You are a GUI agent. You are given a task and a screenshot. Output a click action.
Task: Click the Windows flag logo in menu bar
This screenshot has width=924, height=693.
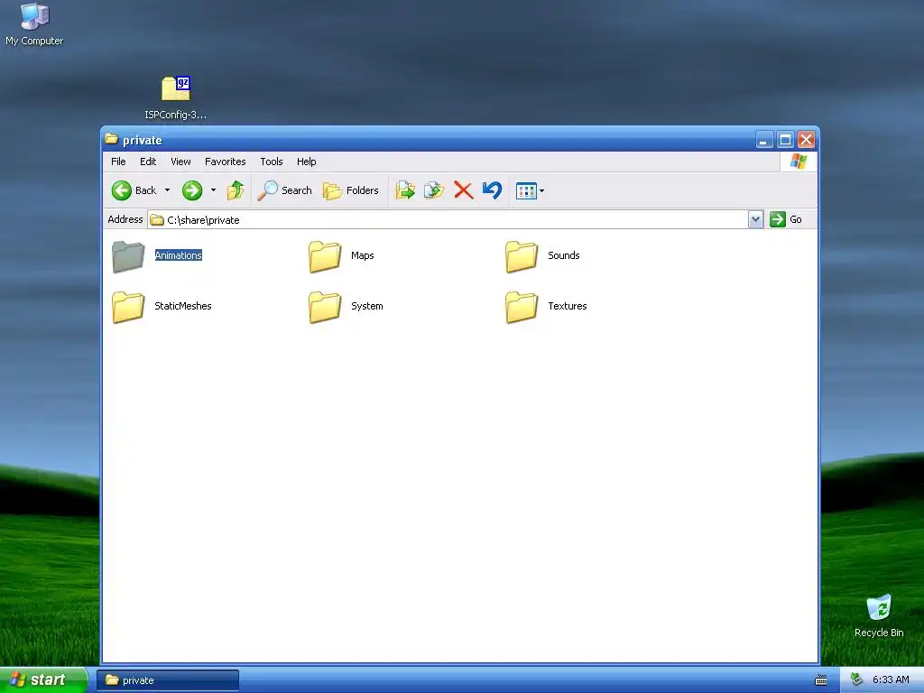pyautogui.click(x=799, y=162)
